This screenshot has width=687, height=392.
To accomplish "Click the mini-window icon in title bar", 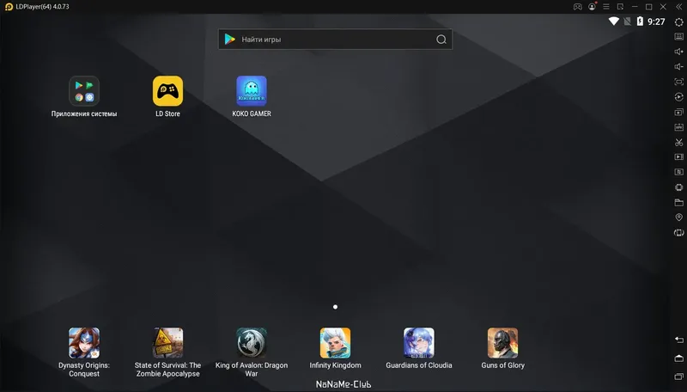I will click(x=620, y=7).
